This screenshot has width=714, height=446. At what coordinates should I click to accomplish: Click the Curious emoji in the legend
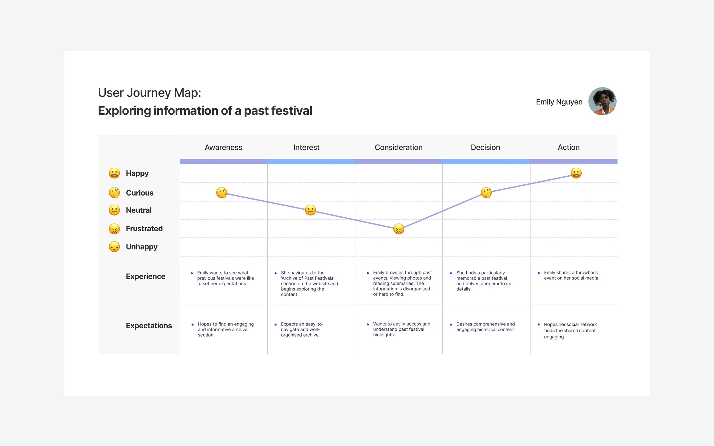coord(114,193)
